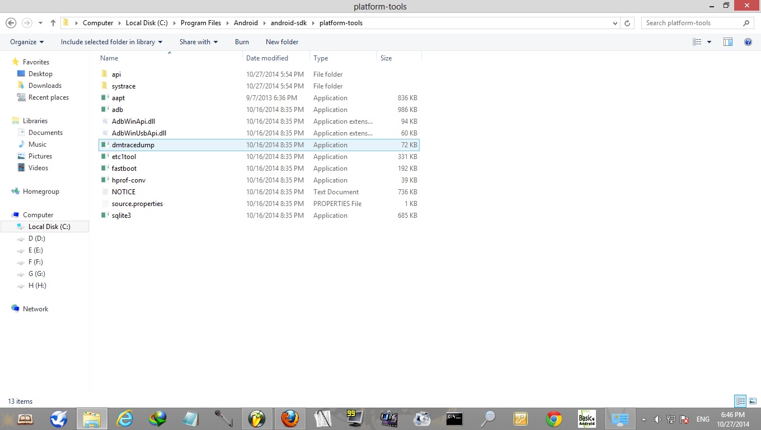Viewport: 761px width, 430px height.
Task: Open the Command Prompt taskbar icon
Action: tap(454, 419)
